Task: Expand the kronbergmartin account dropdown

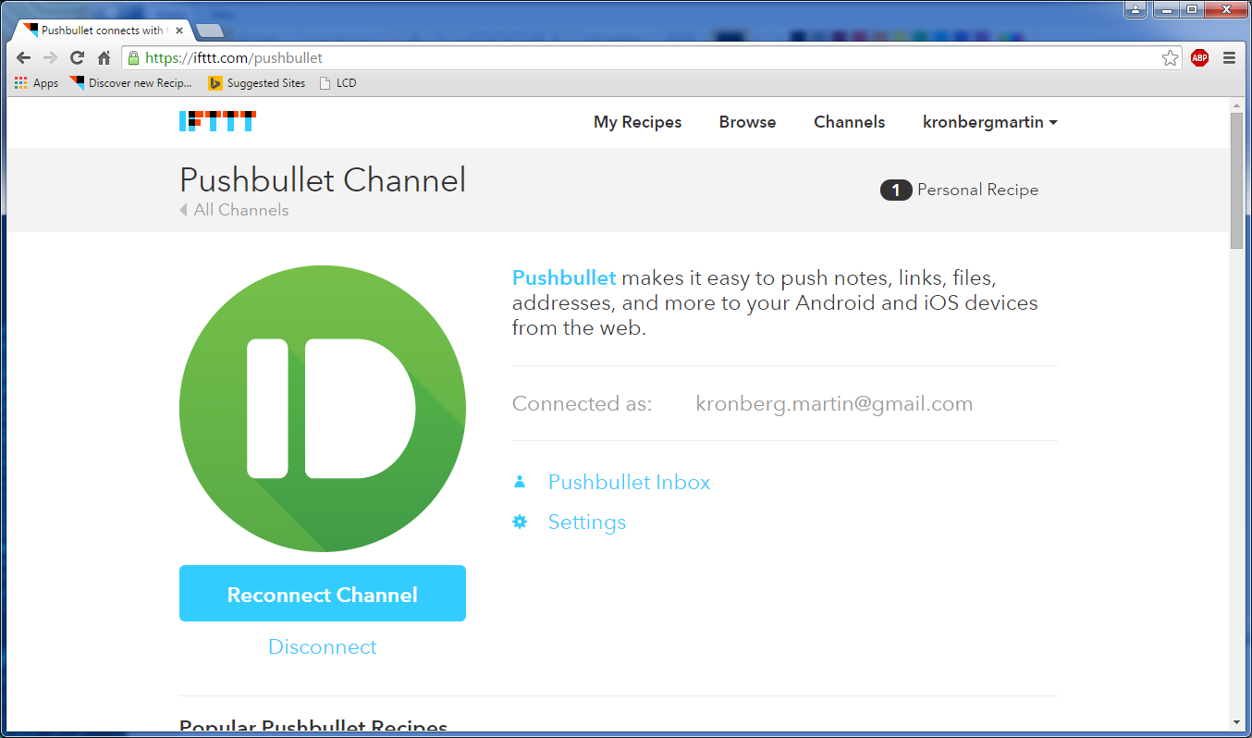Action: pos(990,122)
